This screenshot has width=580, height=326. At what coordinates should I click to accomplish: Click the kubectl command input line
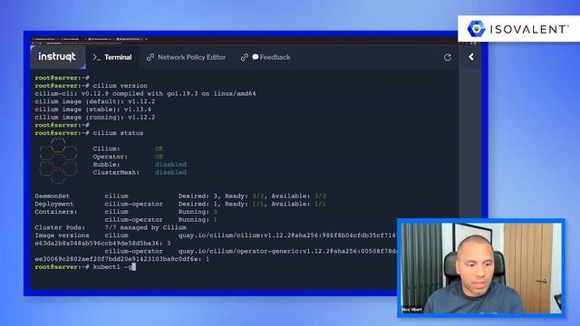click(x=85, y=267)
